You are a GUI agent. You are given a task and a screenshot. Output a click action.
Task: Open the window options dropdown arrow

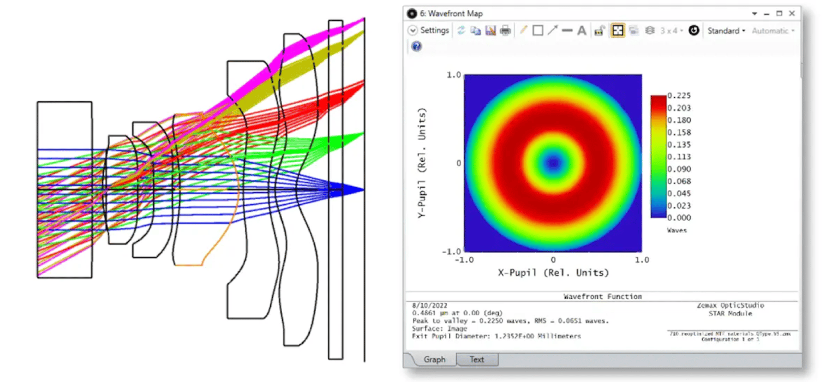(755, 13)
